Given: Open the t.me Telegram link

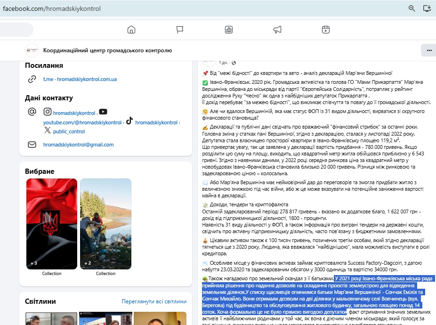Looking at the screenshot, I should click(48, 79).
